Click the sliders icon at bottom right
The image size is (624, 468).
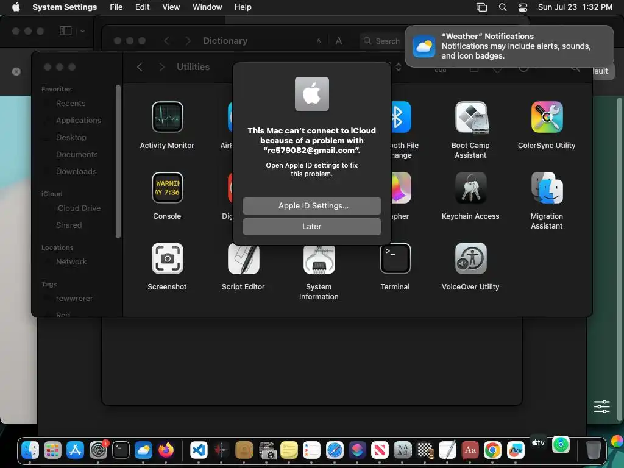(x=601, y=406)
